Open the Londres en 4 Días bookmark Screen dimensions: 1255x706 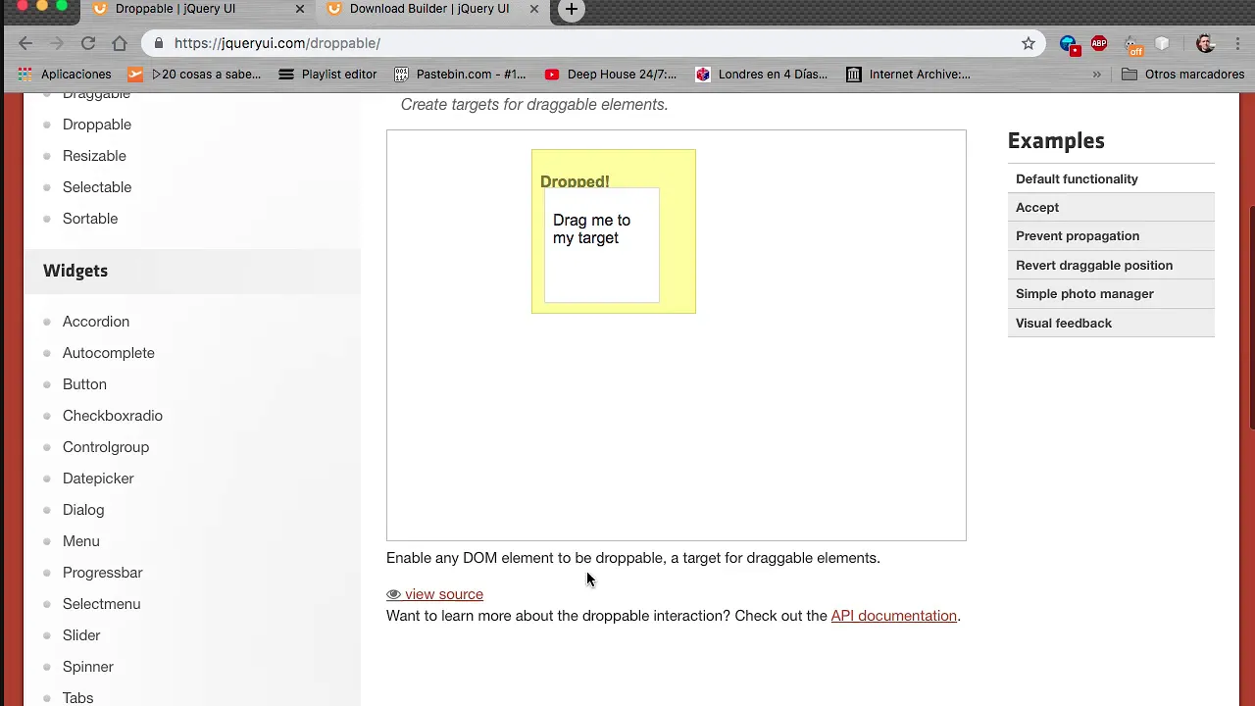(x=762, y=74)
